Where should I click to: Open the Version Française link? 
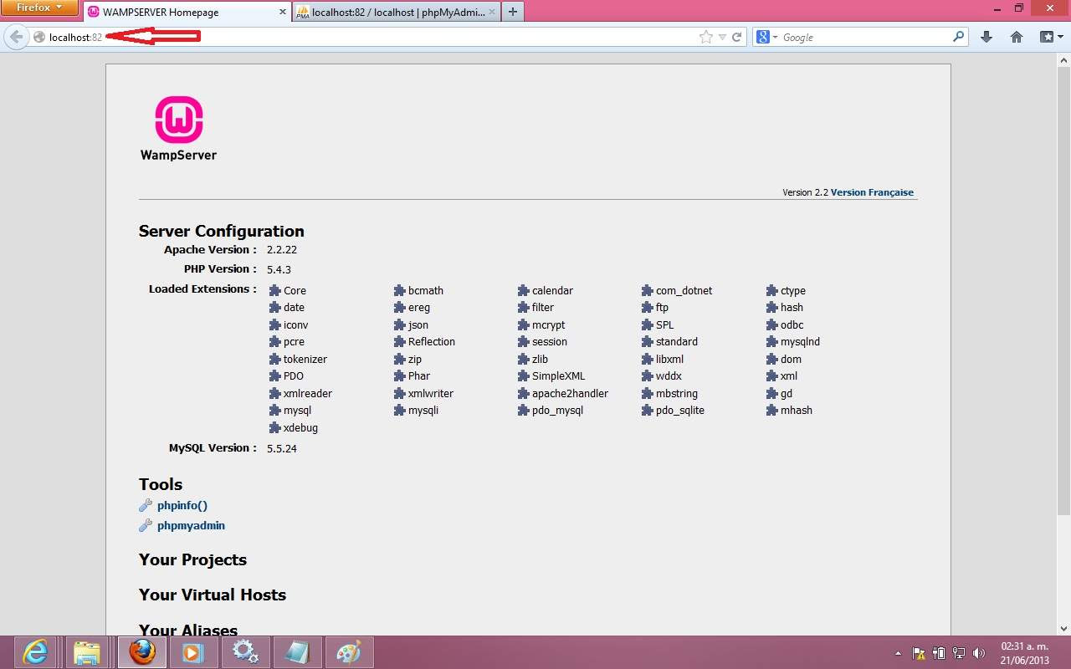pyautogui.click(x=872, y=192)
